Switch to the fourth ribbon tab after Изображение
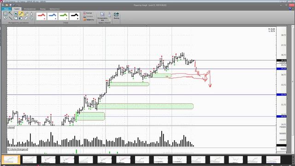The image size is (295, 166). (43, 9)
